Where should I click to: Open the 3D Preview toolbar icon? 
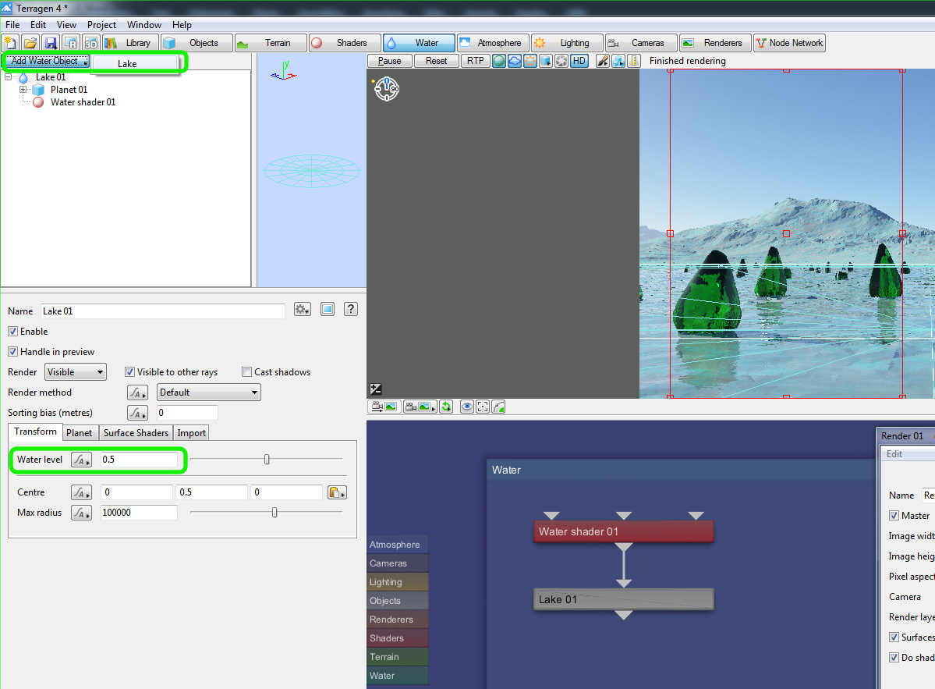pos(90,43)
